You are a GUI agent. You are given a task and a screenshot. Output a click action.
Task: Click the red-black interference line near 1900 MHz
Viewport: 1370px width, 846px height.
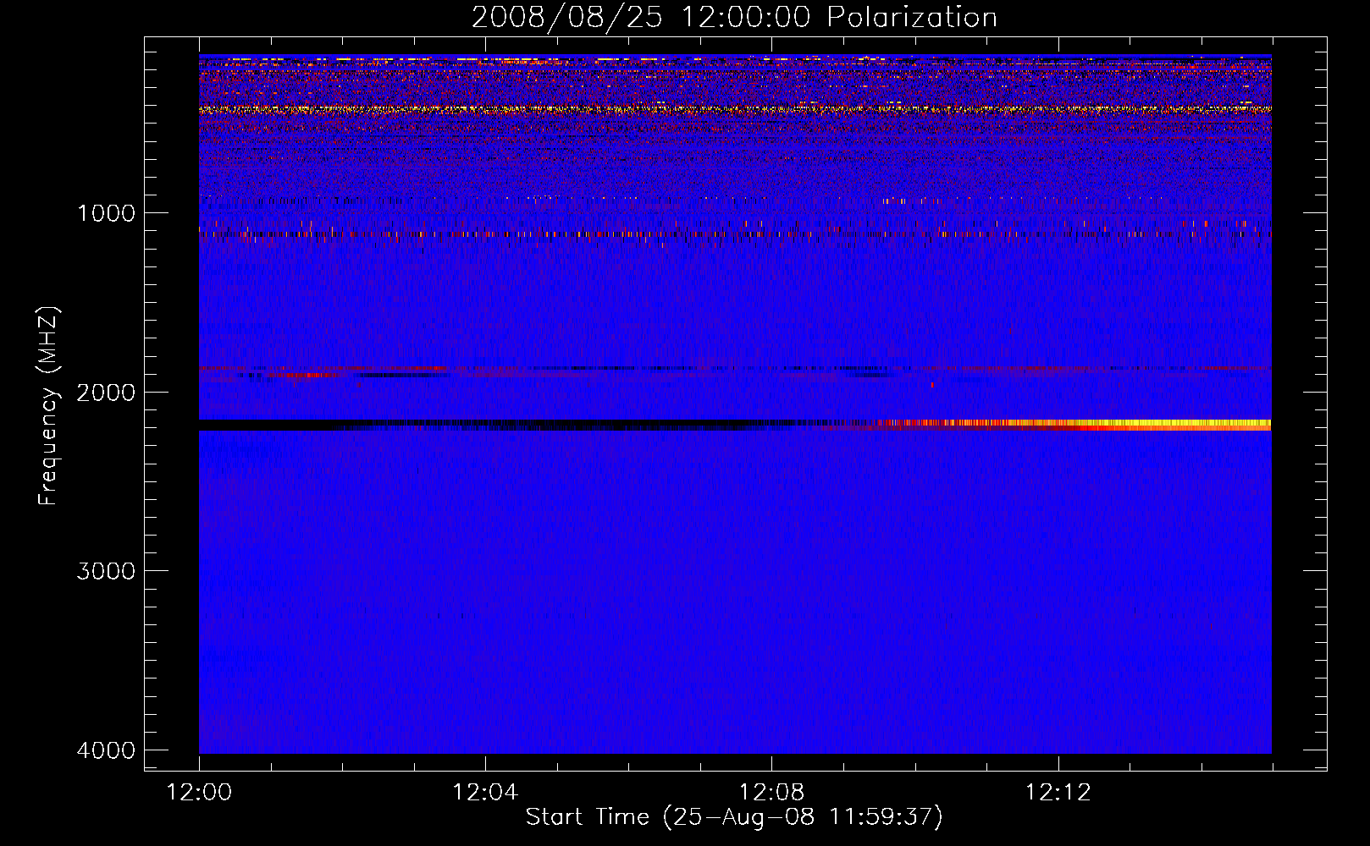(735, 370)
